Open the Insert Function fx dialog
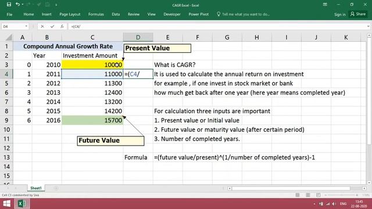Viewport: 372px width, 209px height. [x=62, y=26]
